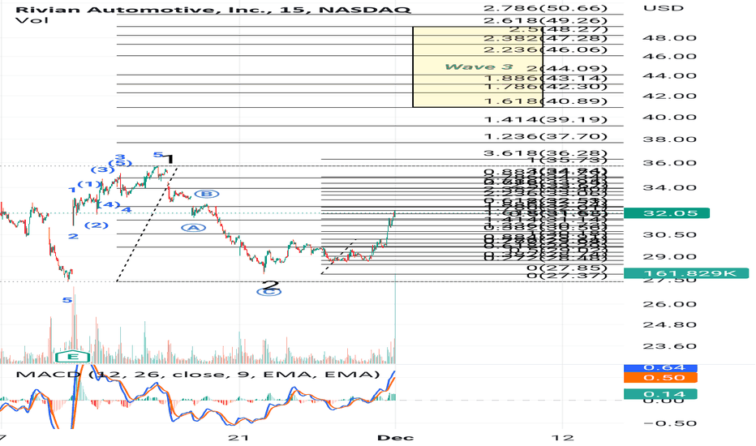Click the '12' date on the time axis
The image size is (756, 446).
click(x=563, y=438)
